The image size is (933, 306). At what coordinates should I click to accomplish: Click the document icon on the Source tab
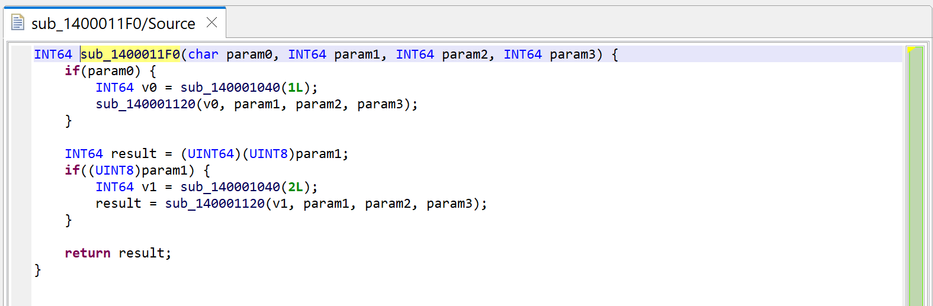18,22
